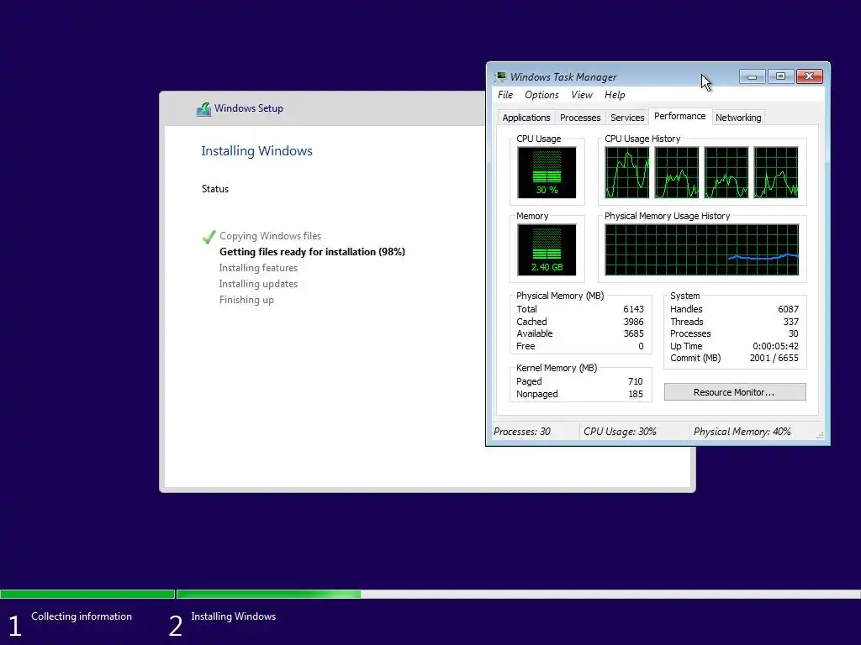Open the File menu in Task Manager
861x645 pixels.
[x=504, y=95]
